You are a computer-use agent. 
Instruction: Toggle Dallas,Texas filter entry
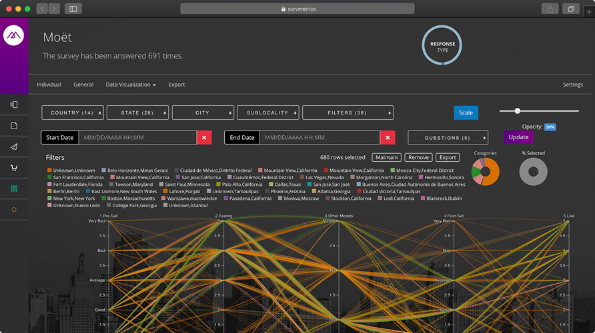285,184
